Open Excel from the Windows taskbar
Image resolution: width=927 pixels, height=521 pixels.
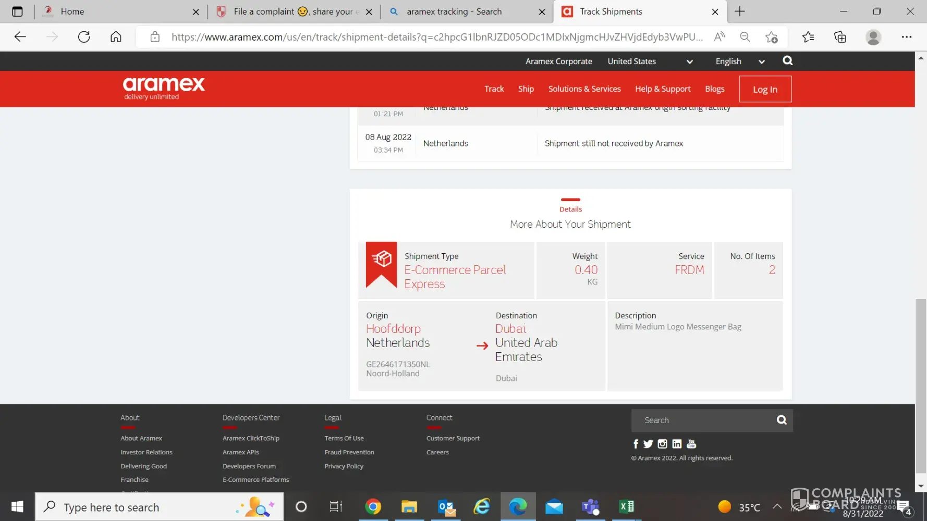coord(626,506)
